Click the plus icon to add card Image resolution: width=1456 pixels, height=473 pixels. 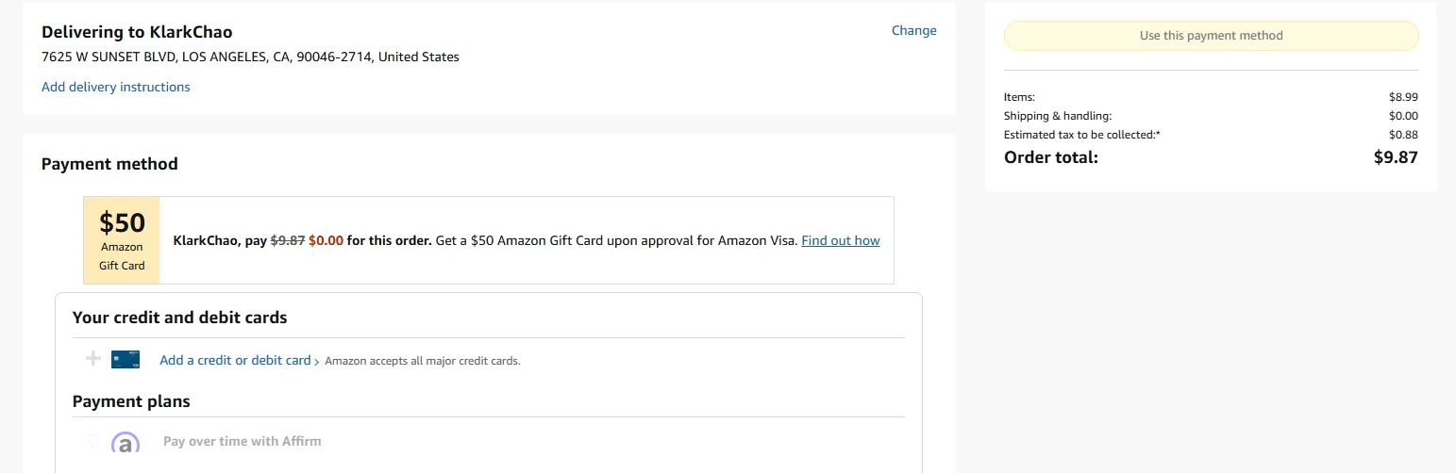93,359
